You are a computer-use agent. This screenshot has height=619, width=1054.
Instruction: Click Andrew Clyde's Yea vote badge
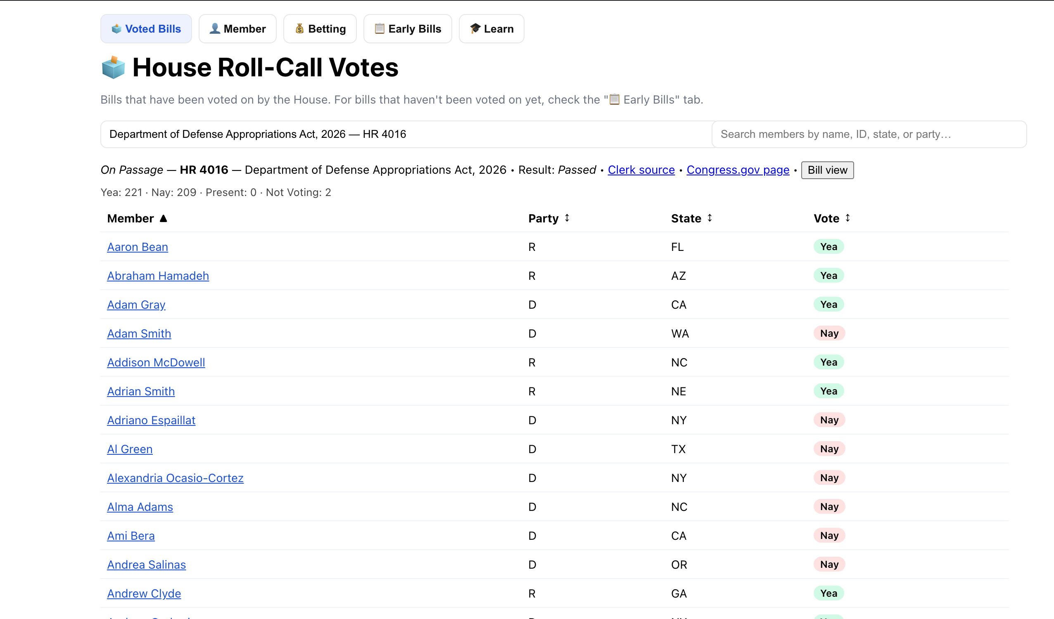coord(828,593)
